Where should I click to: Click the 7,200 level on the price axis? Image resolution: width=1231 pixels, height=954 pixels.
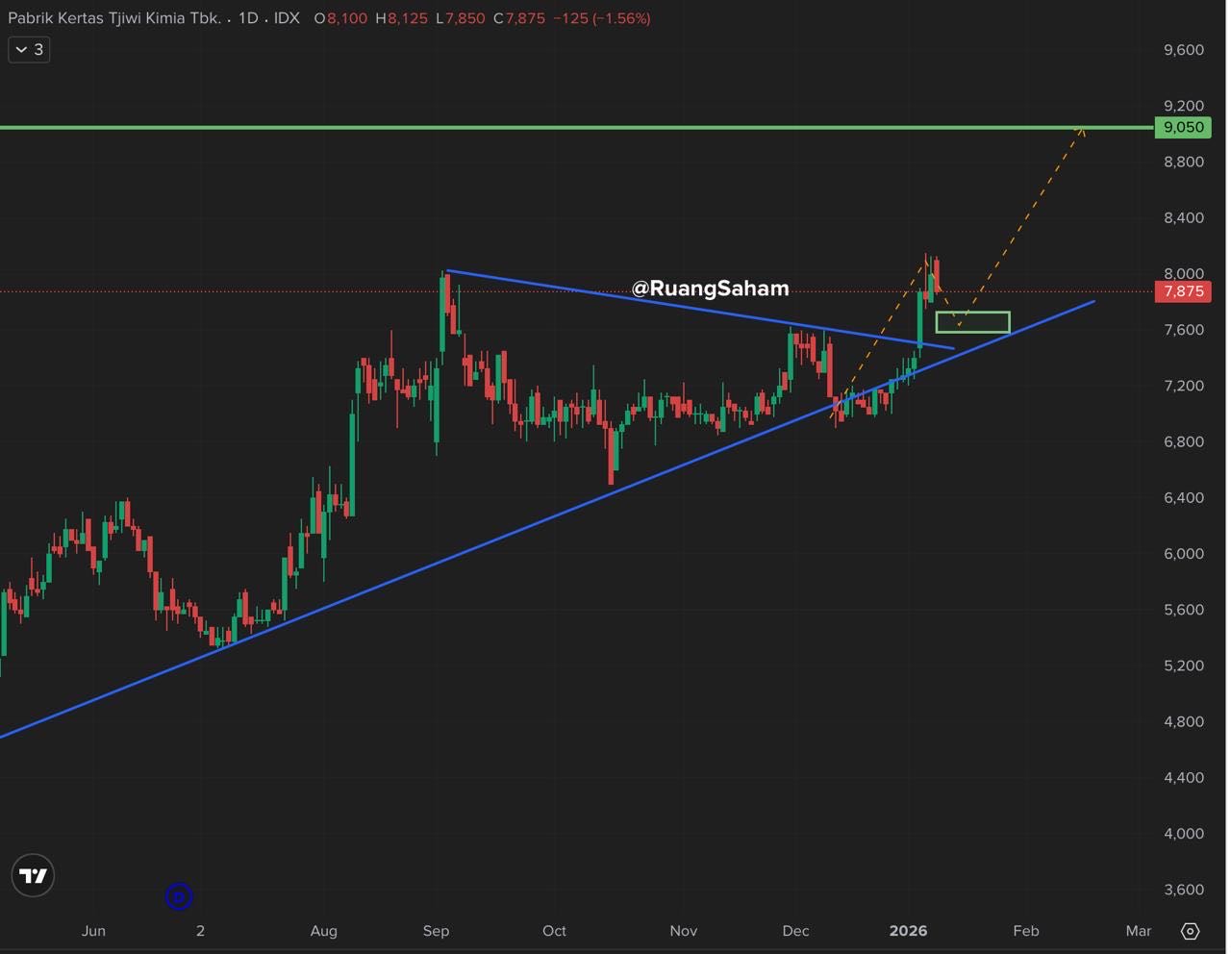coord(1184,386)
